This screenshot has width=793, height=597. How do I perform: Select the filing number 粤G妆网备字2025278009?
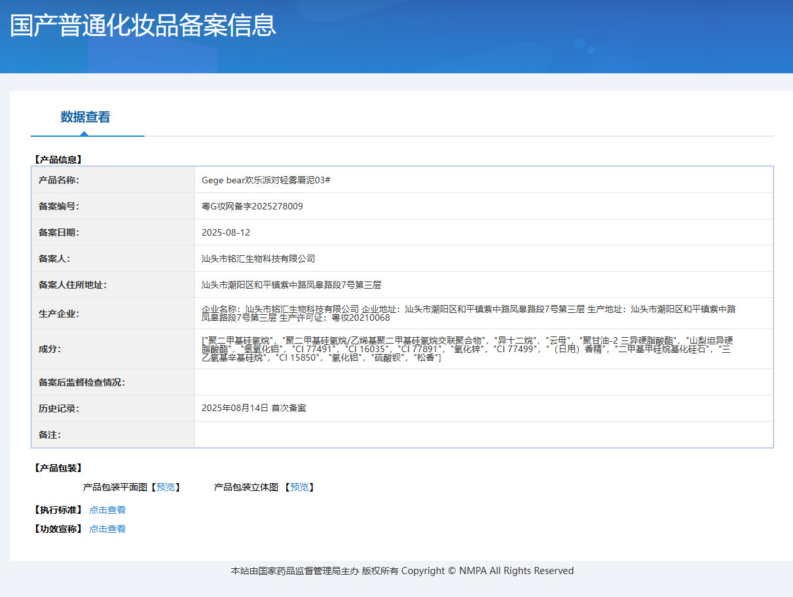pos(252,206)
